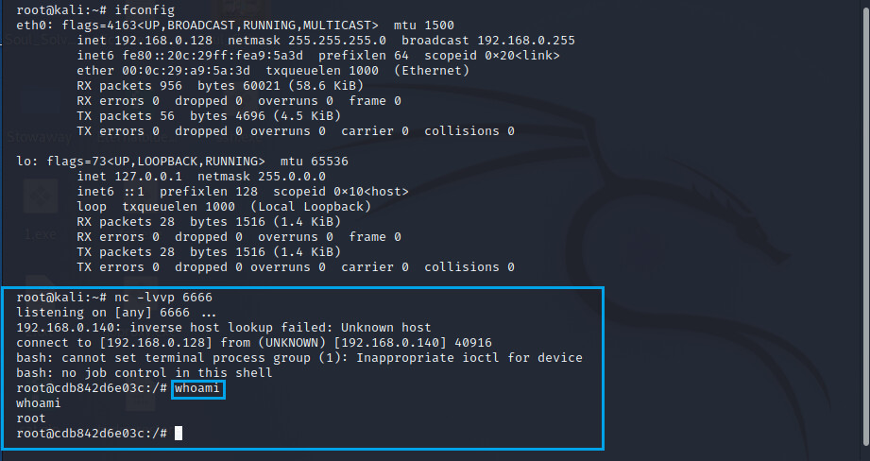This screenshot has height=461, width=870.
Task: Click the 'Inappropriate ioctl for device' text
Action: (469, 358)
